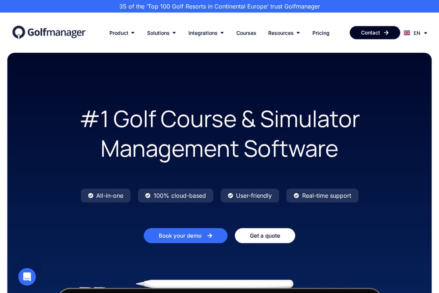439x293 pixels.
Task: Click the Book your demo button
Action: point(185,235)
